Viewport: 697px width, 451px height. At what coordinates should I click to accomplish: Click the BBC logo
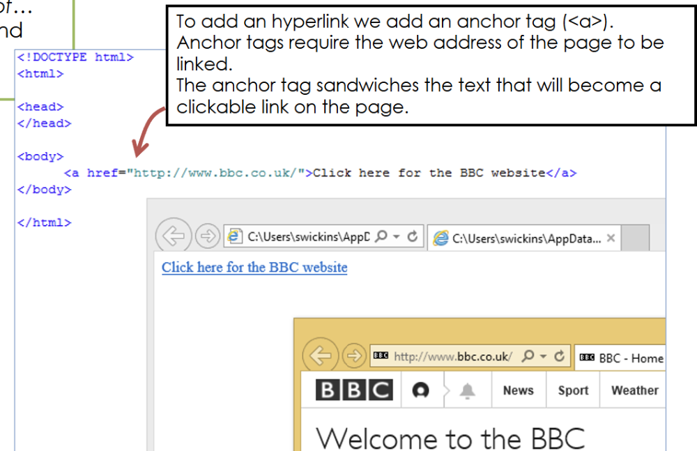coord(353,390)
